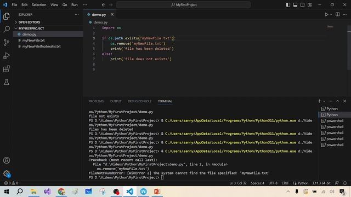
Task: Open Source Control view
Action: click(7, 43)
